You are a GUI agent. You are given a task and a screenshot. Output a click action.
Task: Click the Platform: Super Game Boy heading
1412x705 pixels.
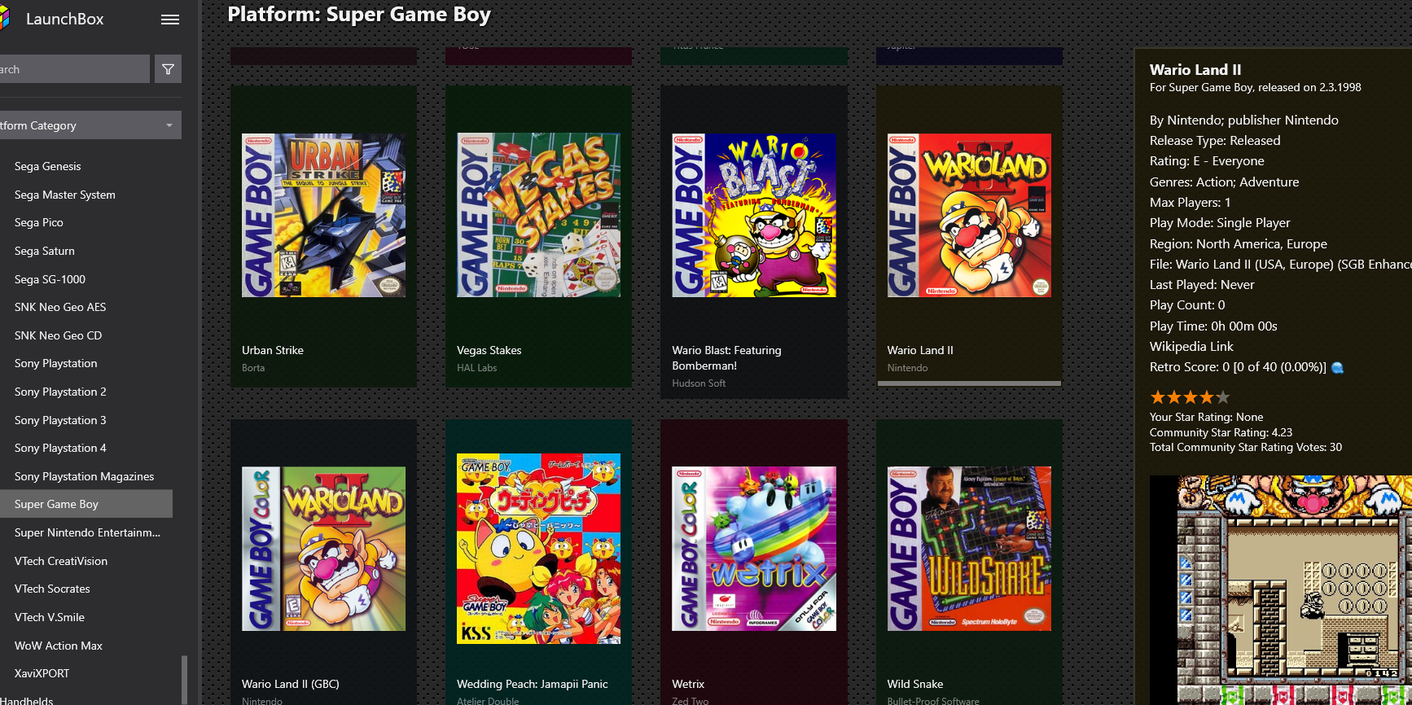(x=359, y=15)
